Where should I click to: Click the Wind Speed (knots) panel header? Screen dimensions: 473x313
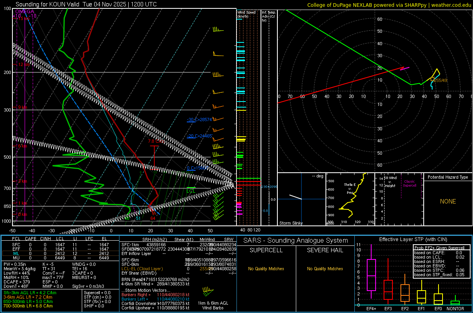[247, 14]
